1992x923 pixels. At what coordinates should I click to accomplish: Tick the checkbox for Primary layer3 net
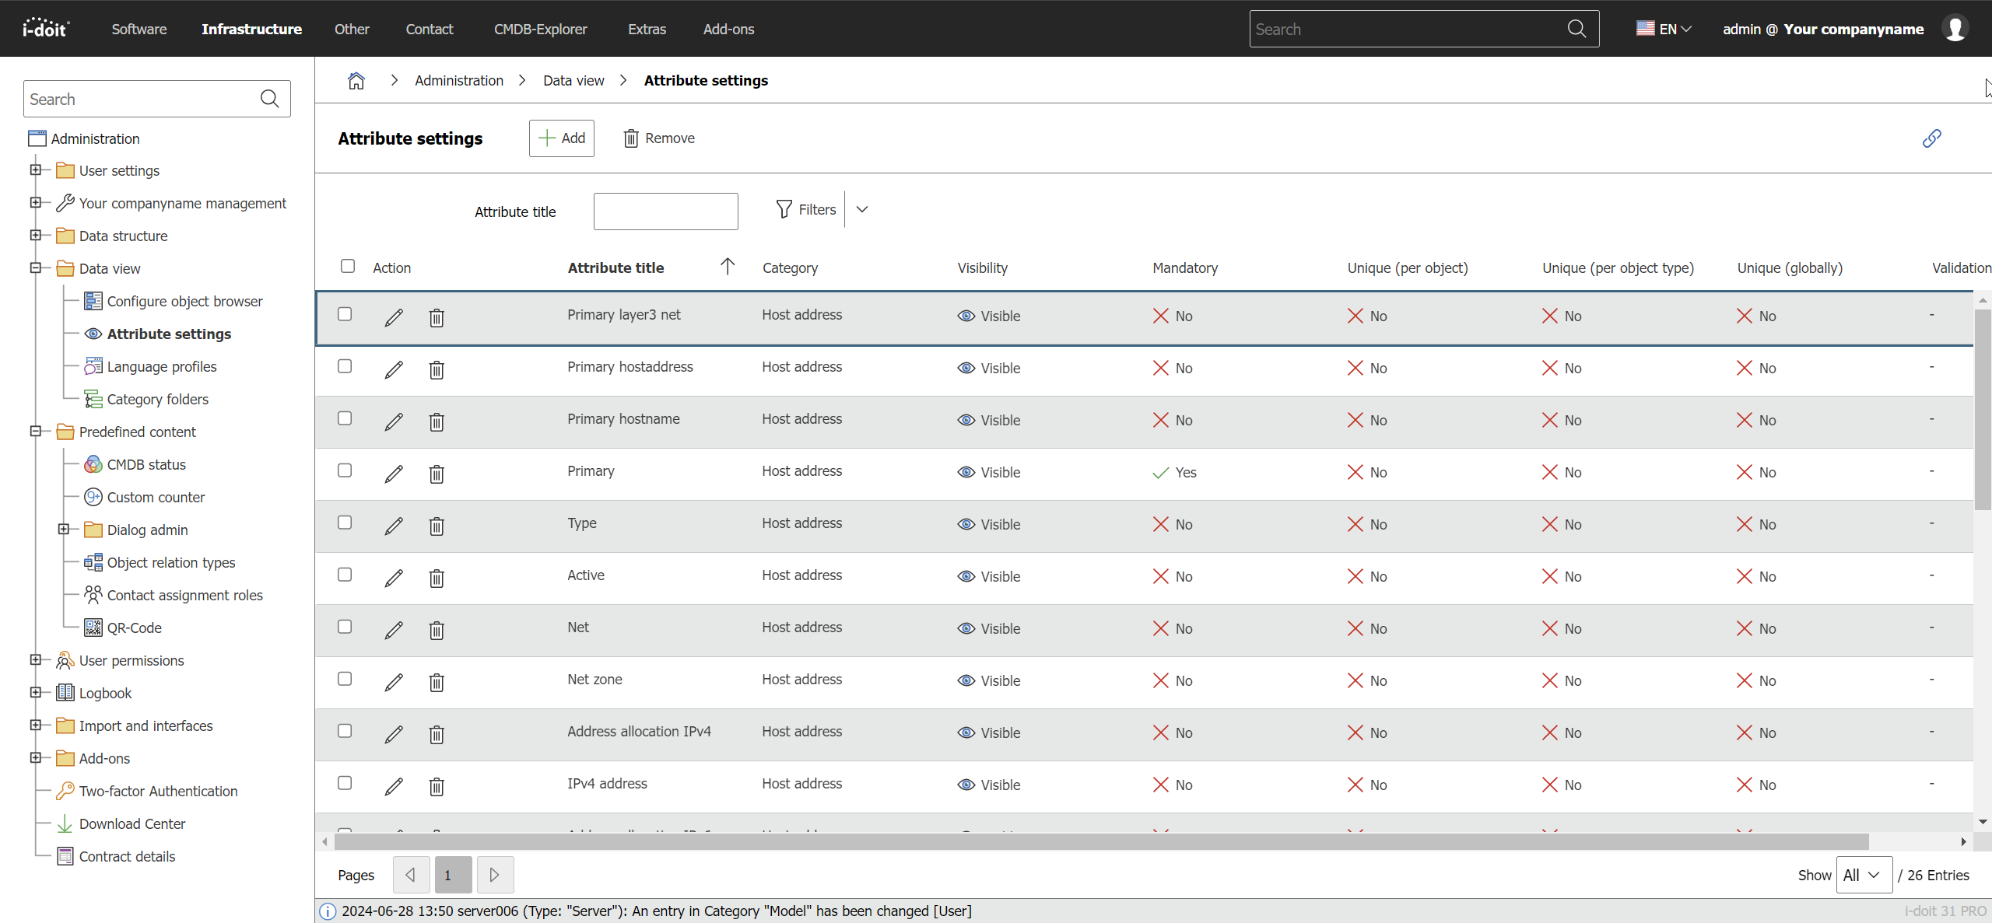pos(345,314)
